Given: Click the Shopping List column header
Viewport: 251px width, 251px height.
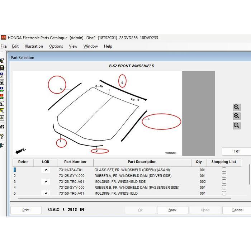Looking at the screenshot, I should [x=224, y=162].
